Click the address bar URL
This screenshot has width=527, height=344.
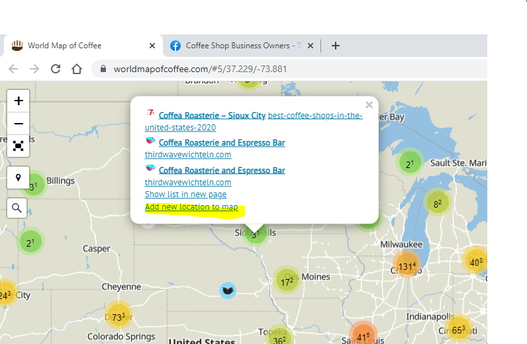200,69
